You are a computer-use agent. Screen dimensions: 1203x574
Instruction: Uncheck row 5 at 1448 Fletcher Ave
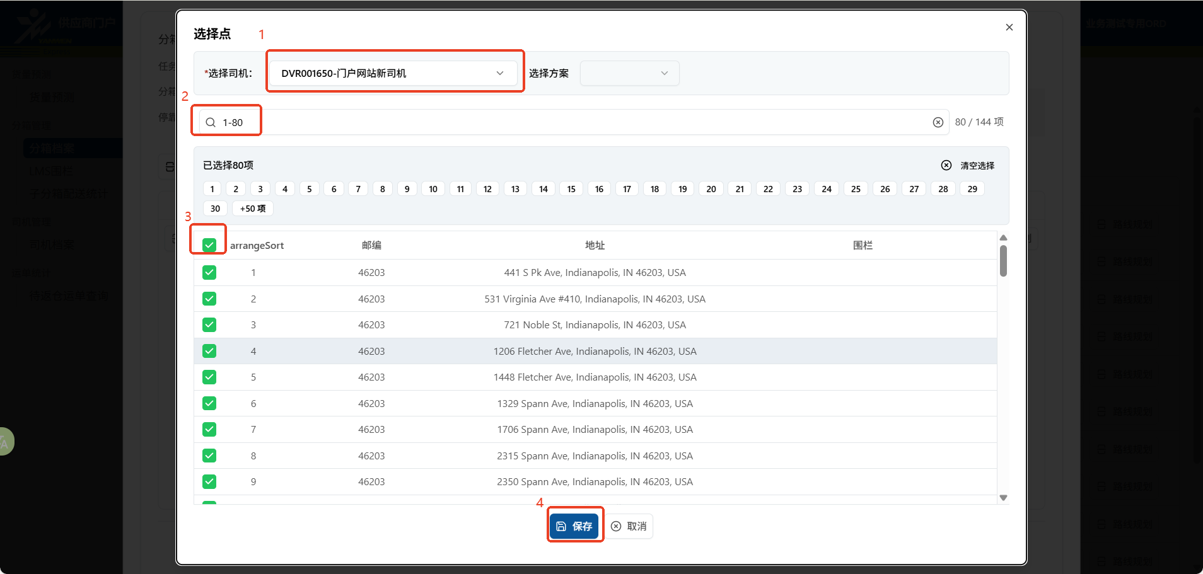click(x=209, y=377)
